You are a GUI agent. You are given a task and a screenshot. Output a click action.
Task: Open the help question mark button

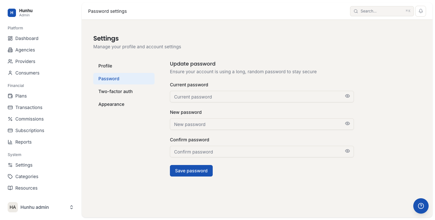pyautogui.click(x=421, y=206)
